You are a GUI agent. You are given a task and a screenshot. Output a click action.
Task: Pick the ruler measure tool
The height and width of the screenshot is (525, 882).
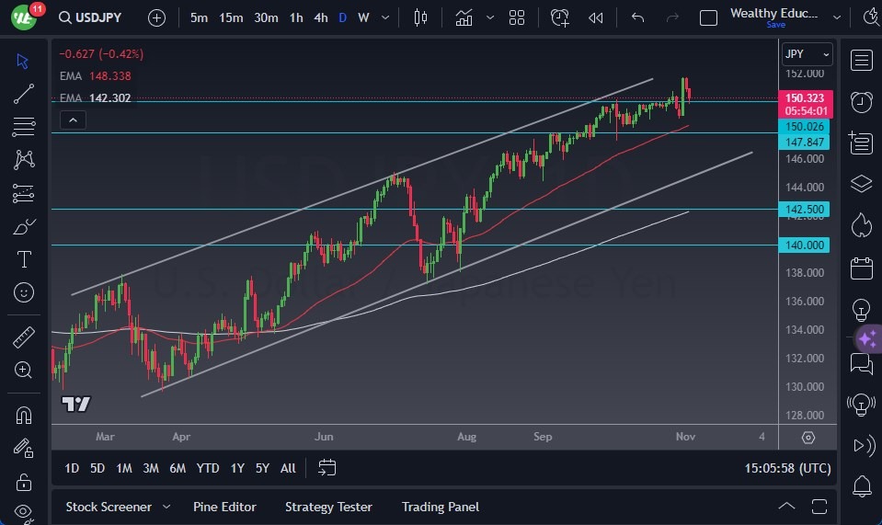pos(24,337)
